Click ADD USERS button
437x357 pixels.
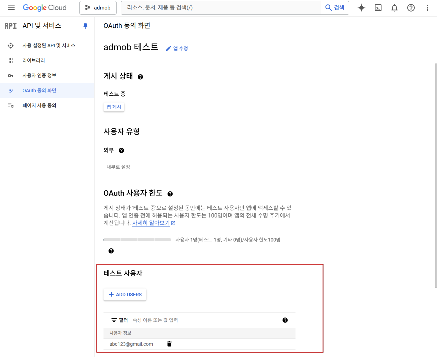(125, 294)
